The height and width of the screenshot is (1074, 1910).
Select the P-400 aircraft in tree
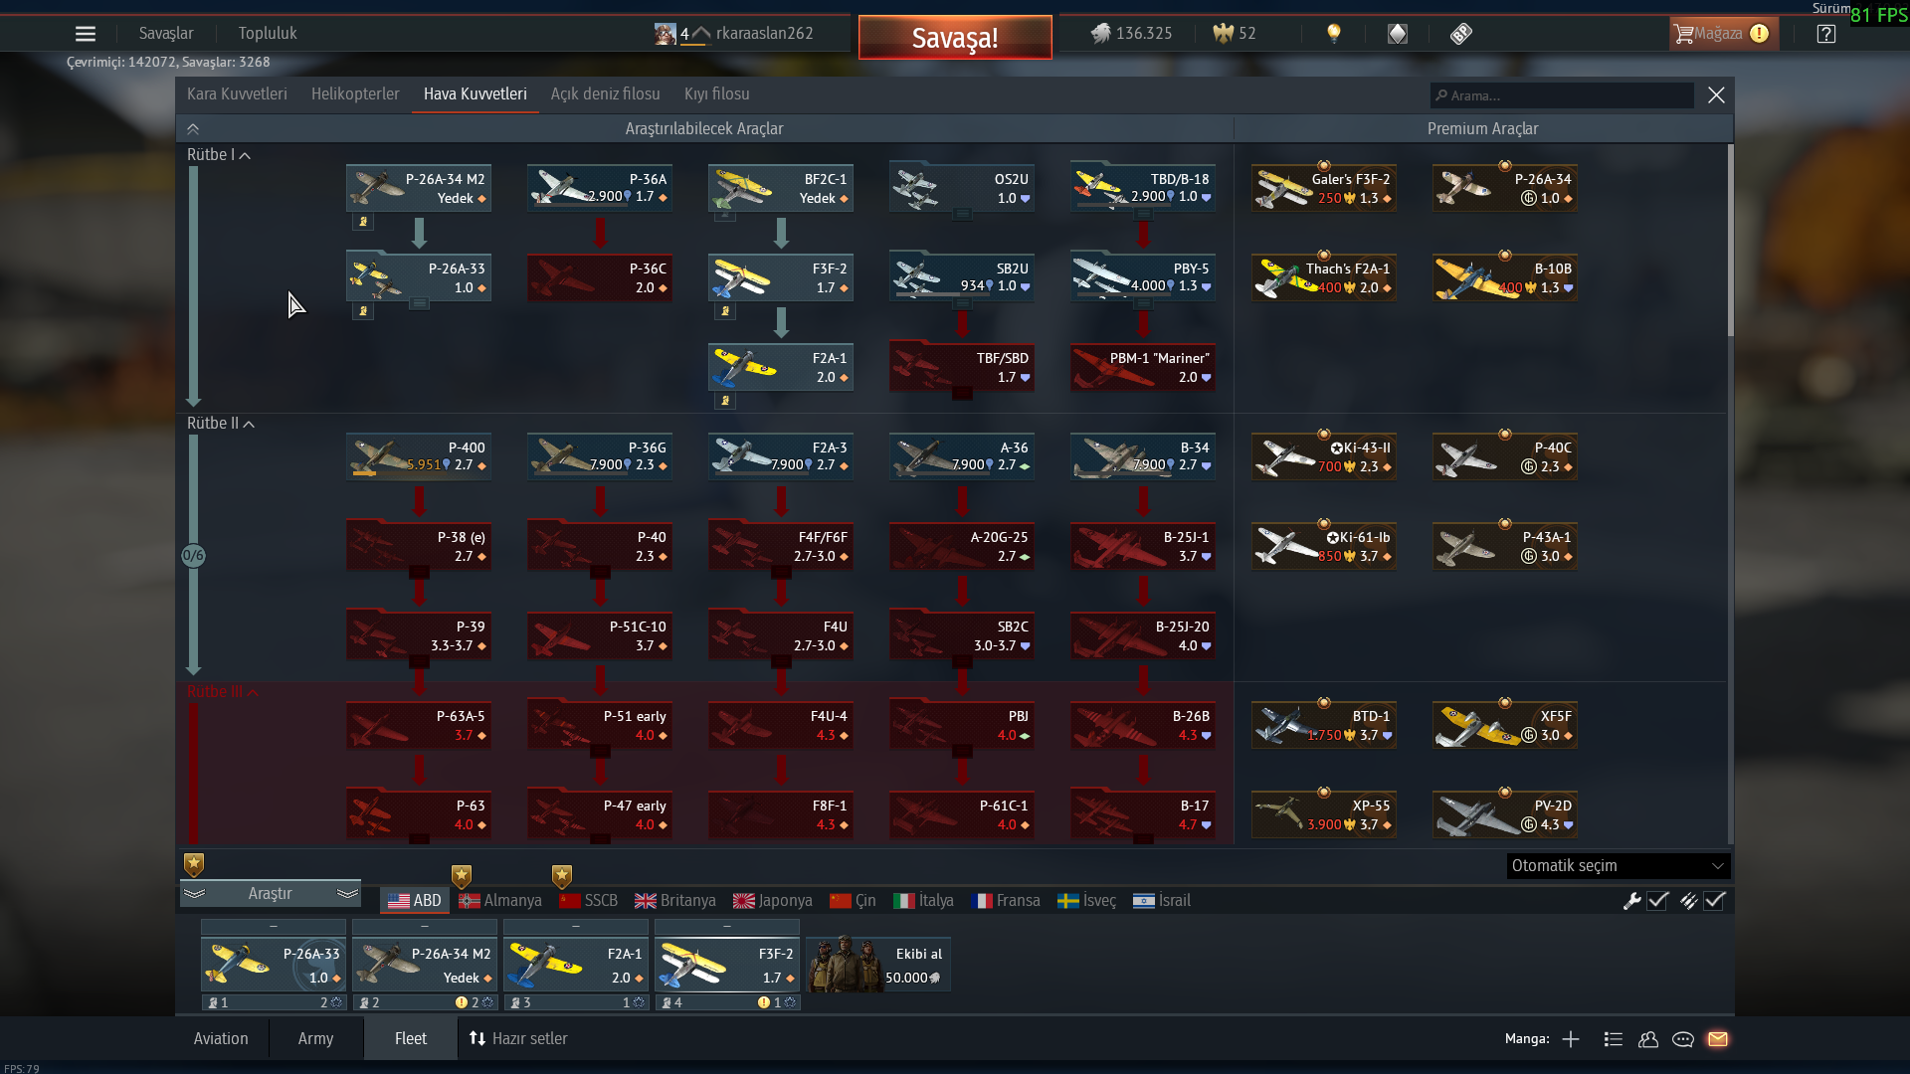click(x=419, y=456)
